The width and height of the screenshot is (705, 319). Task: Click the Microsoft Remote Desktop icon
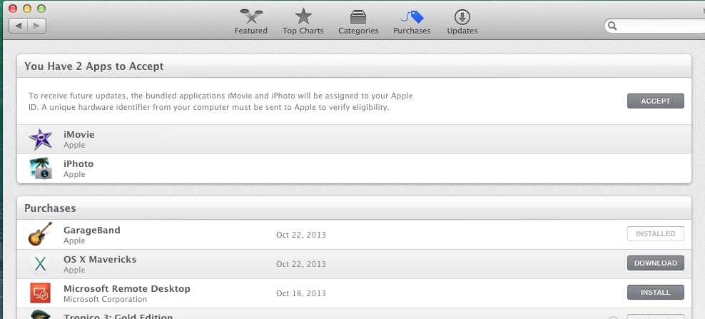click(x=41, y=293)
